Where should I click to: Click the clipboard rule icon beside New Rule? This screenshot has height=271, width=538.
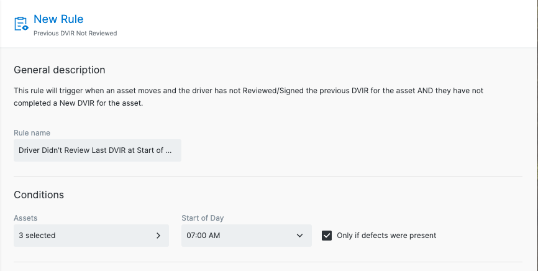click(21, 24)
